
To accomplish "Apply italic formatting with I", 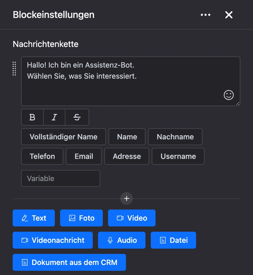I will click(54, 117).
